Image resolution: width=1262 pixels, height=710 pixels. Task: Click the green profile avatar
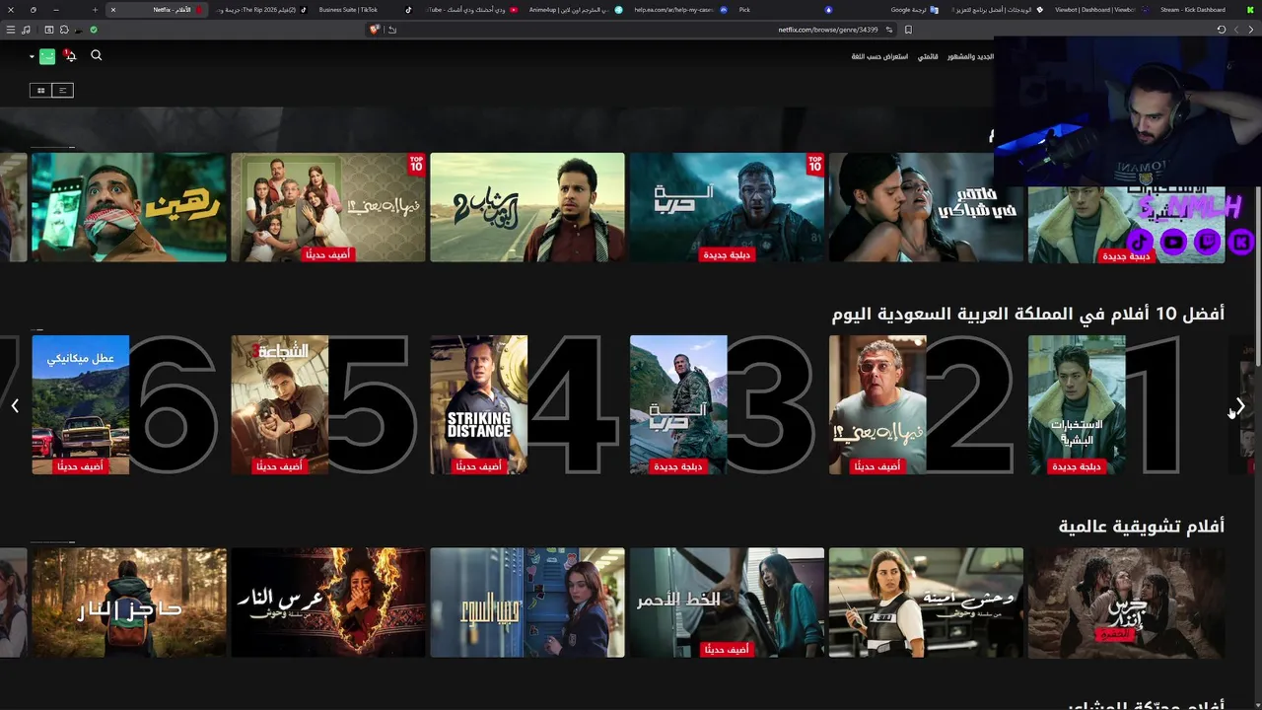click(47, 56)
